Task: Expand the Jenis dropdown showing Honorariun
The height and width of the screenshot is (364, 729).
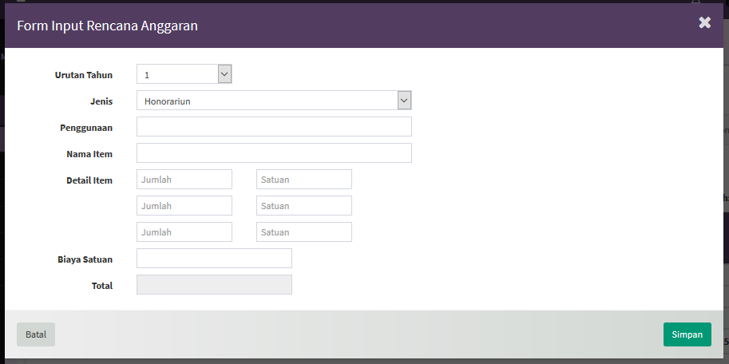Action: pyautogui.click(x=274, y=101)
